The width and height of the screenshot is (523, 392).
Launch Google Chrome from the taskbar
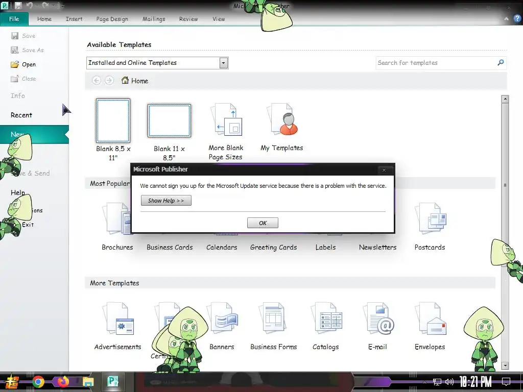click(38, 382)
